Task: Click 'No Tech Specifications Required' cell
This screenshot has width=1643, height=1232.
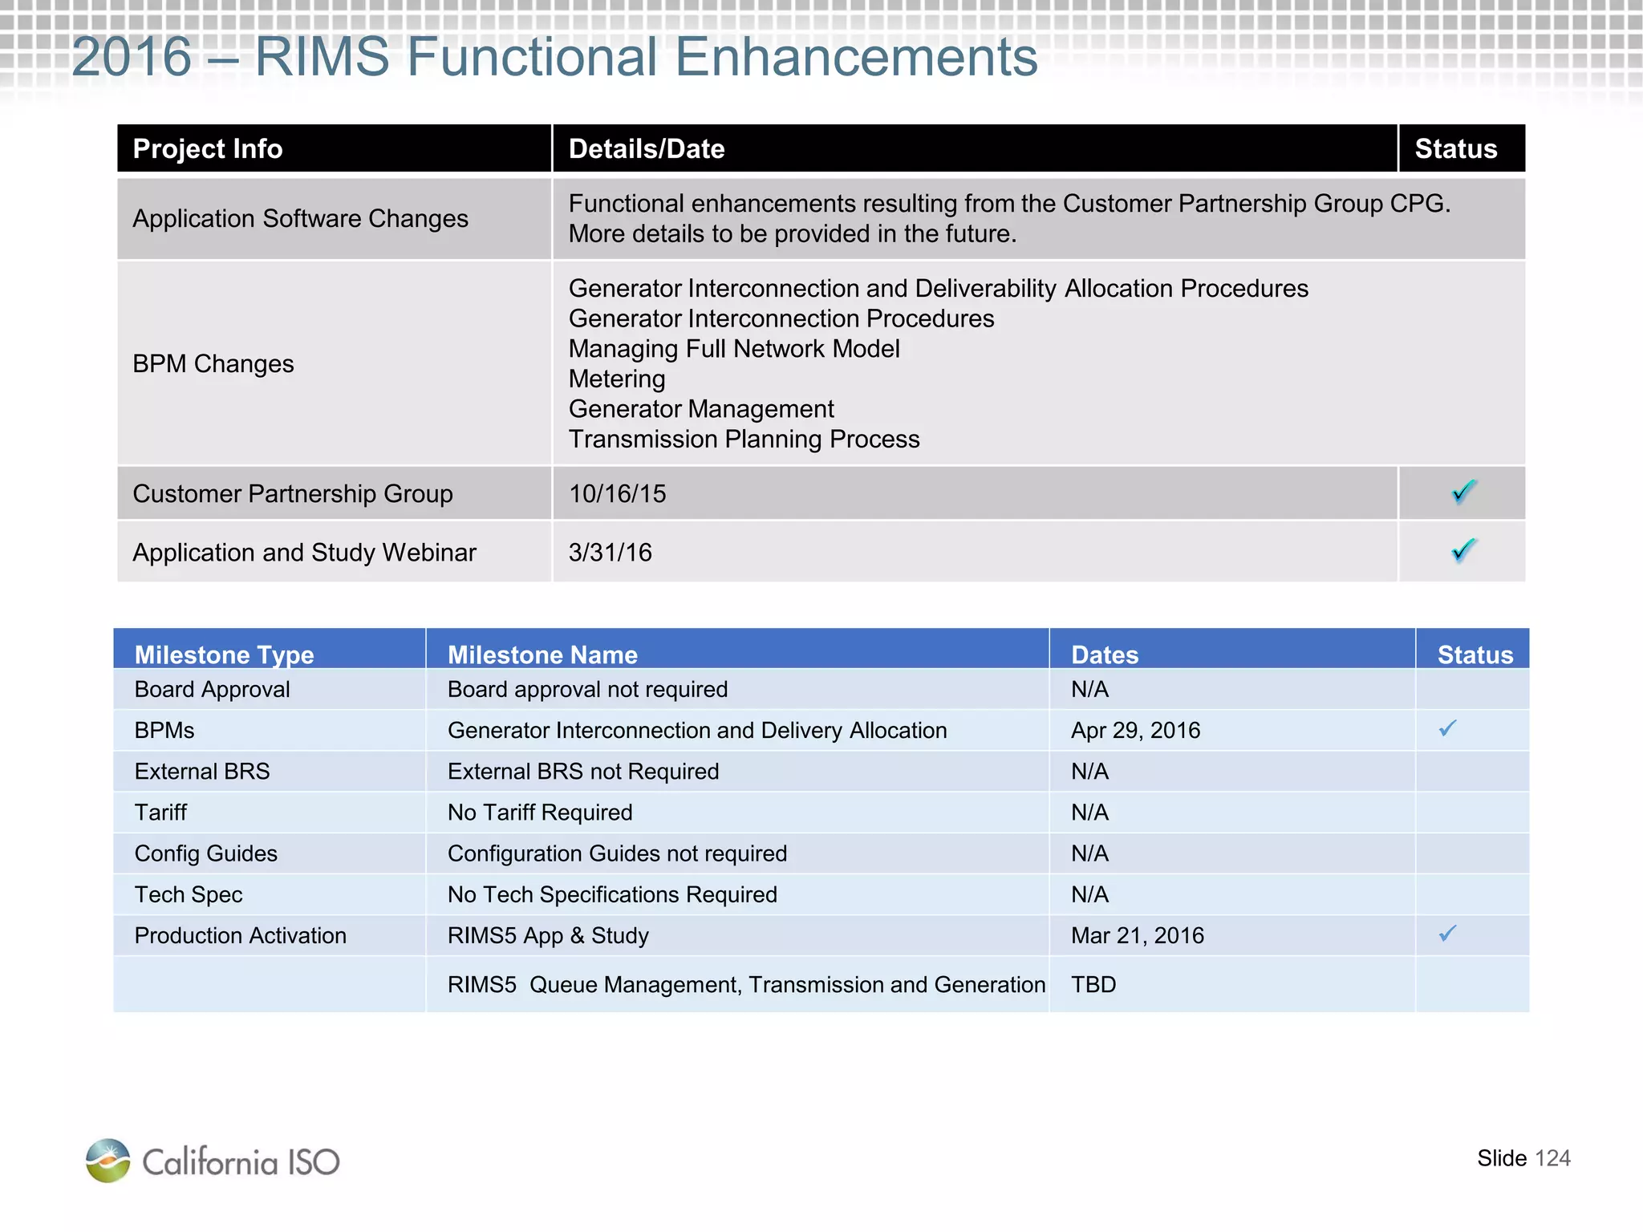Action: pos(737,894)
